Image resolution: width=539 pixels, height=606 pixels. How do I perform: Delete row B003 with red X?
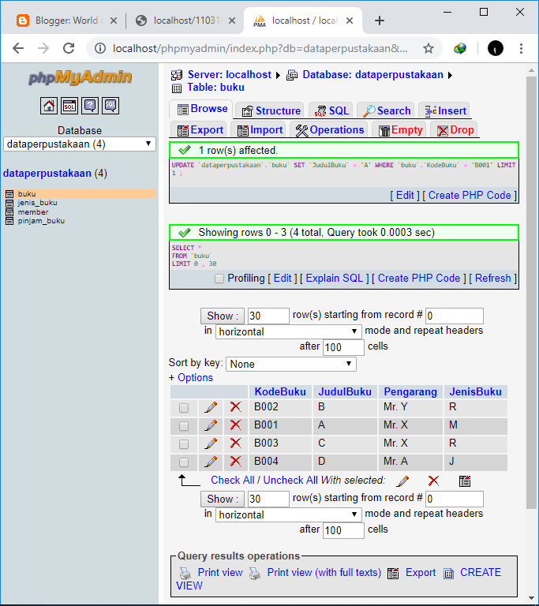[x=235, y=443]
